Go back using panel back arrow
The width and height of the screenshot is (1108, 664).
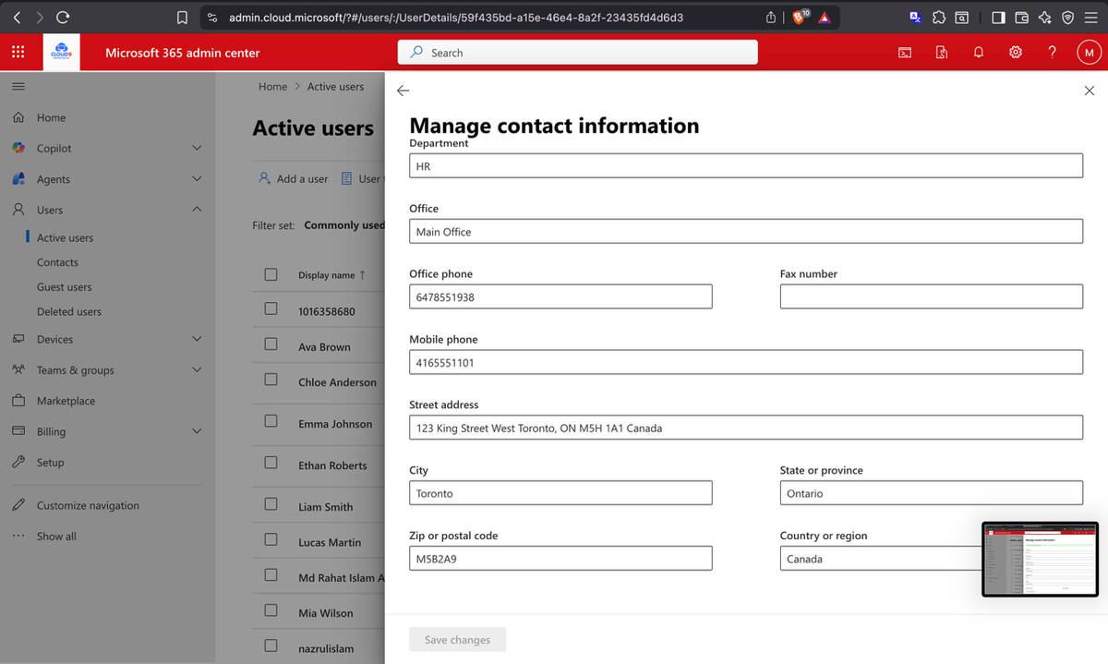[403, 91]
